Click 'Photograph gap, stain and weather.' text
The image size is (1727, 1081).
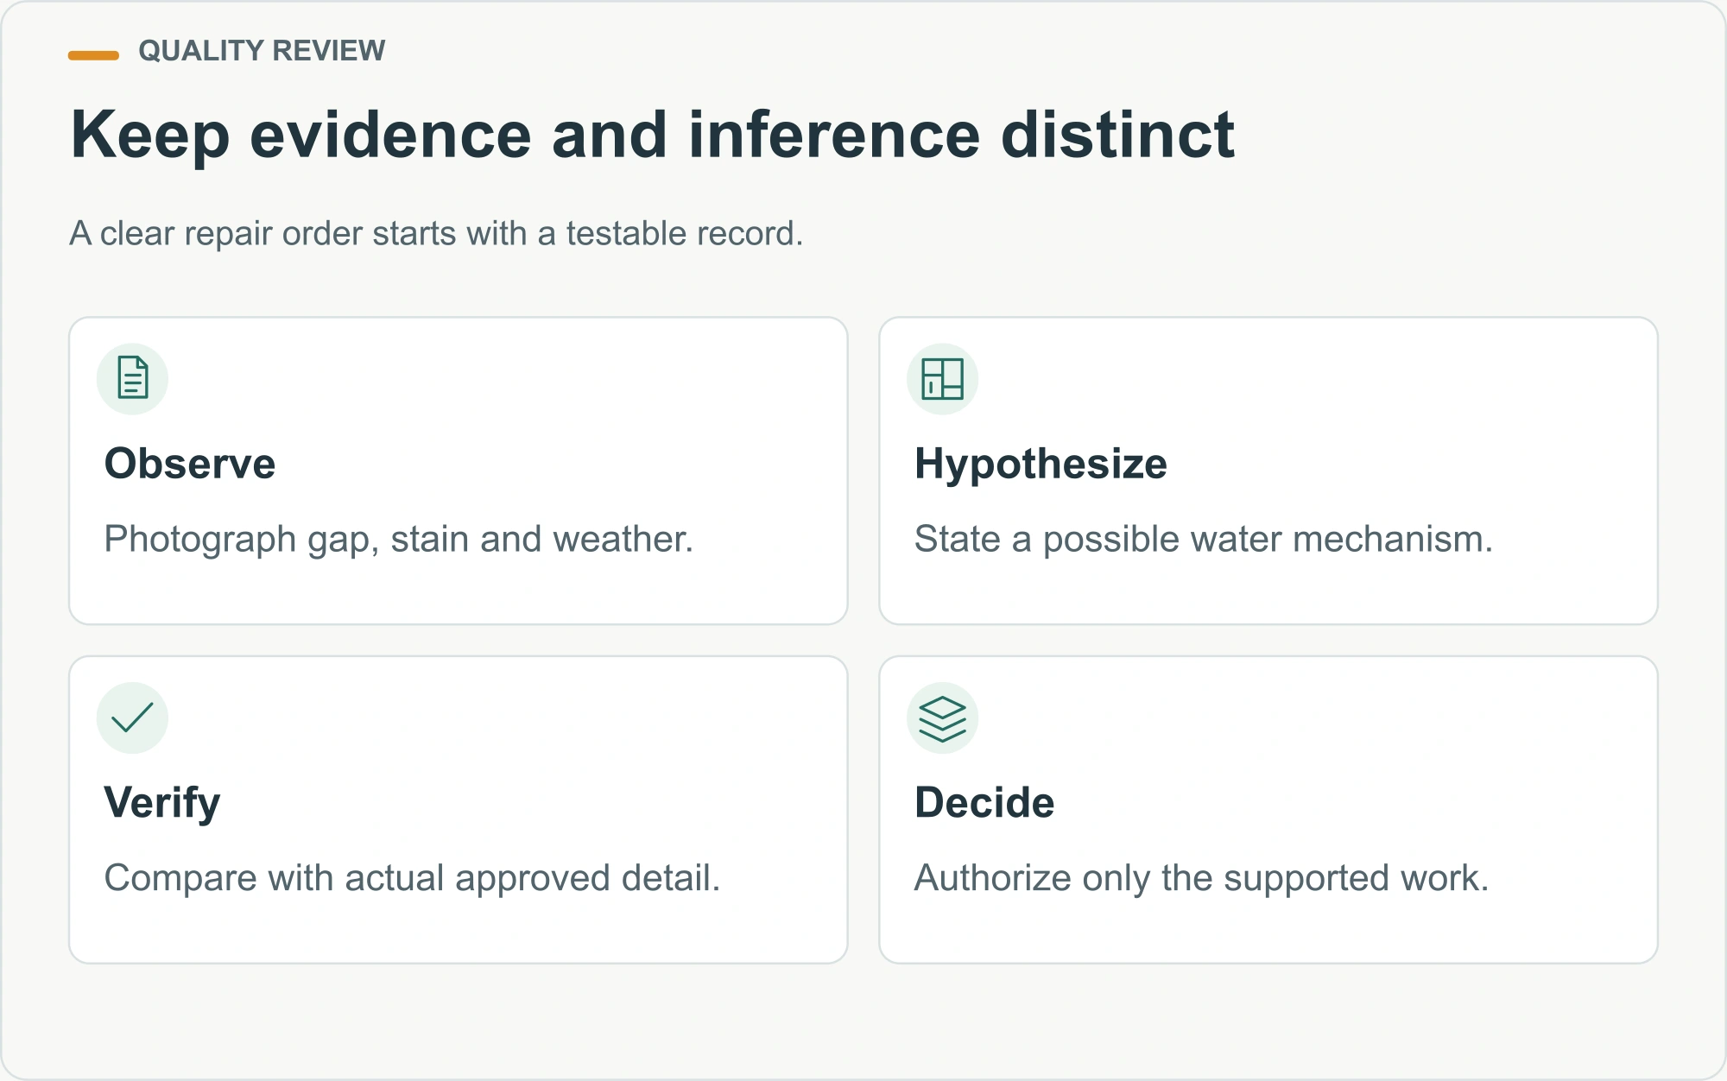(399, 540)
